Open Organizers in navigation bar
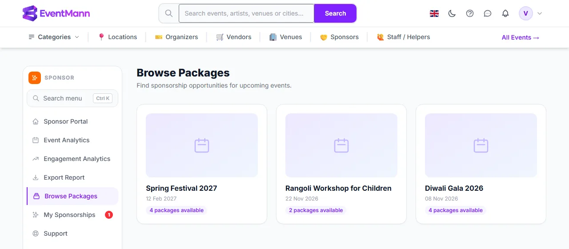569x249 pixels. tap(176, 37)
